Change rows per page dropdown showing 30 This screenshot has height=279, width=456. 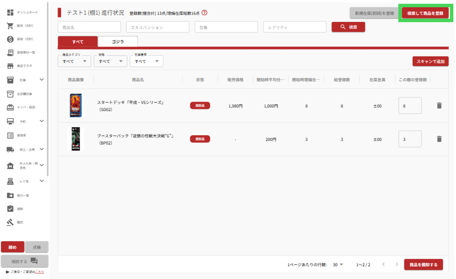(x=338, y=264)
